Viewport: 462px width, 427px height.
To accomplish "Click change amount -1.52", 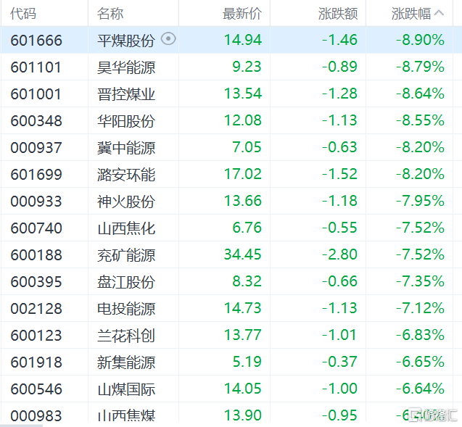I will [339, 174].
